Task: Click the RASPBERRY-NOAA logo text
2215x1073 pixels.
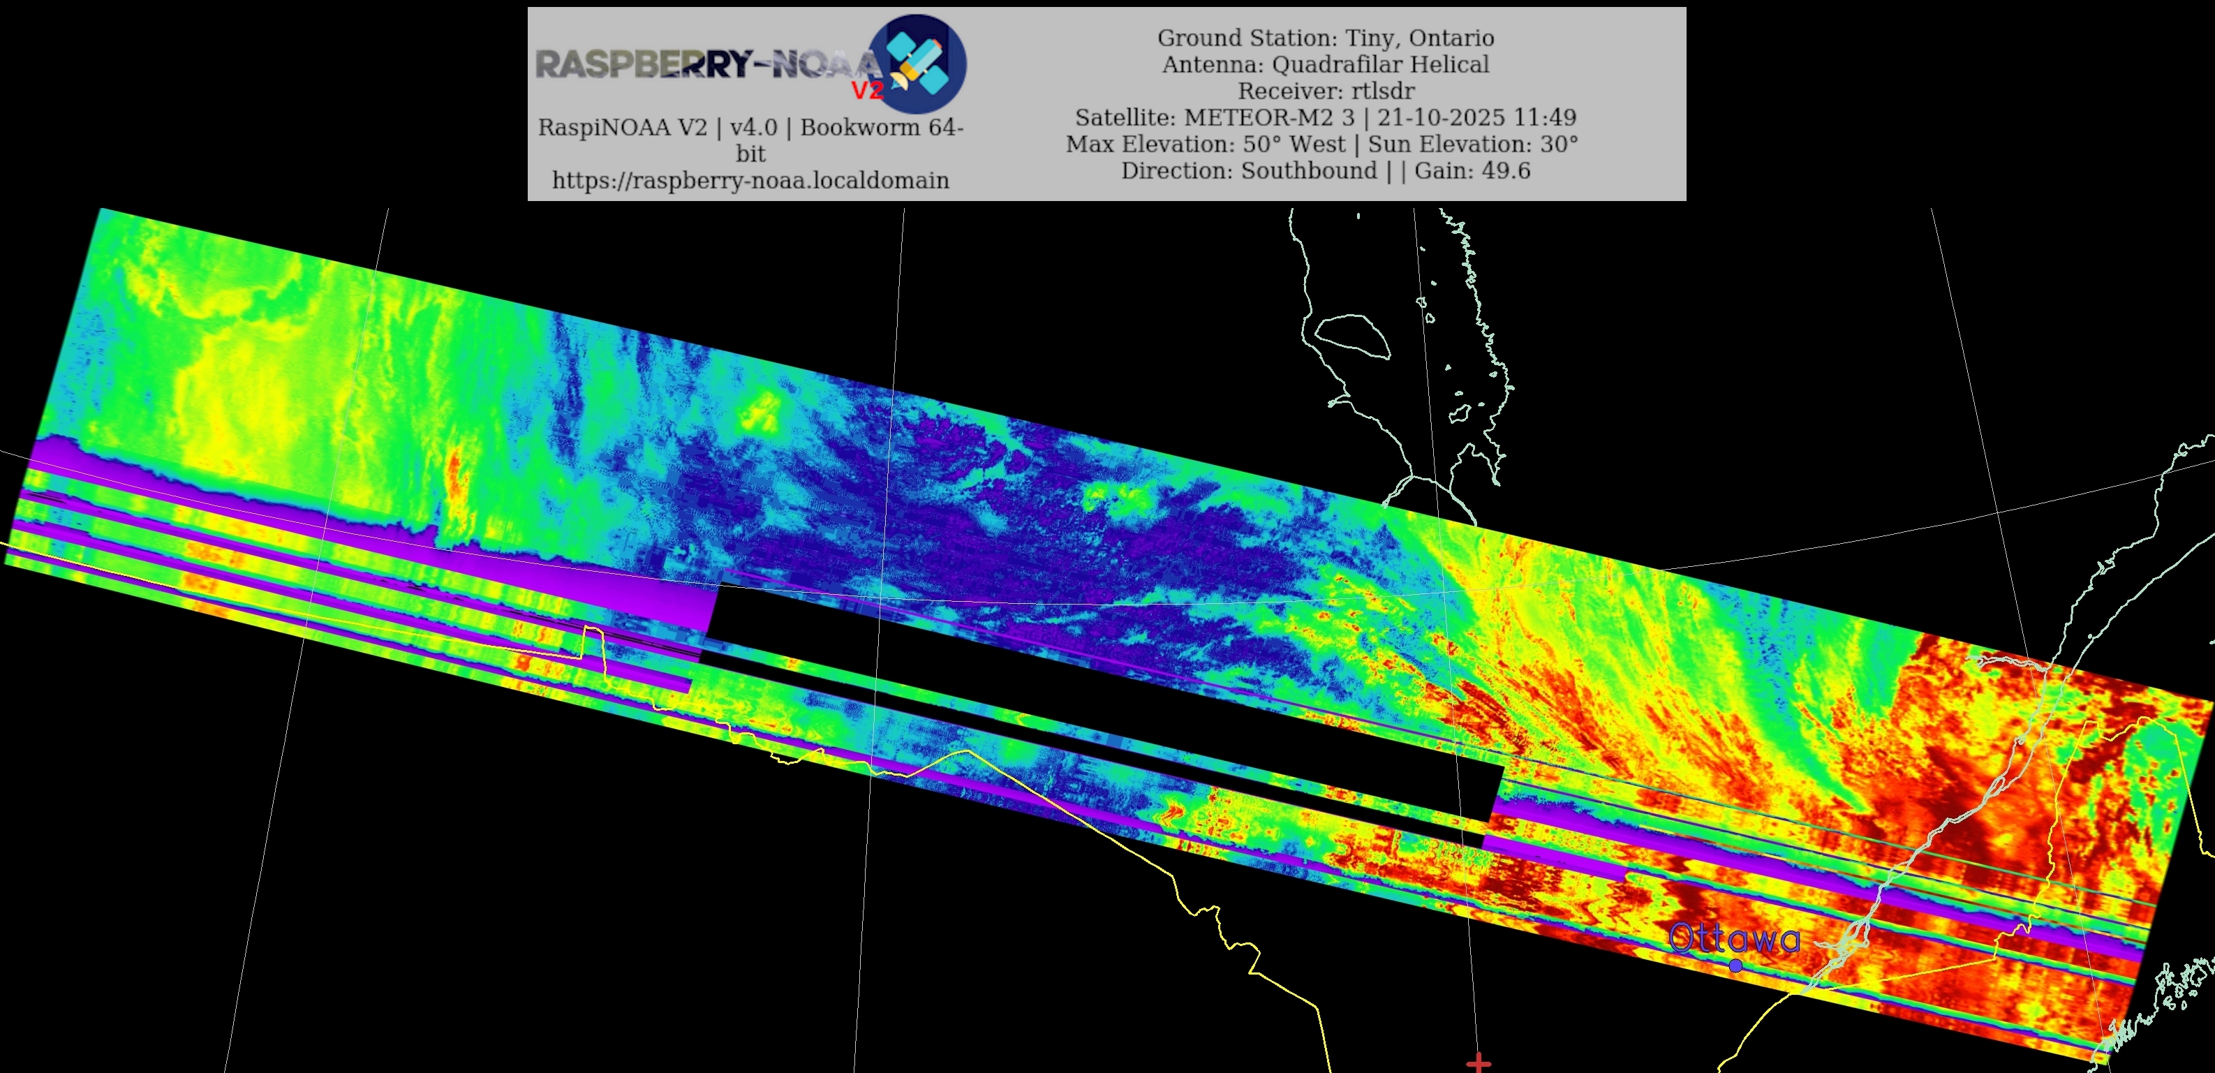Action: point(705,64)
